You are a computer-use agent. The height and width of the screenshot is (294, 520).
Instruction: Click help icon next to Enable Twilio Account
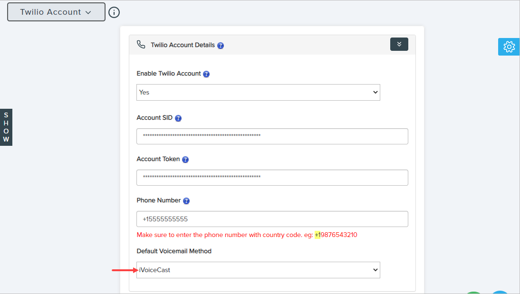tap(206, 74)
